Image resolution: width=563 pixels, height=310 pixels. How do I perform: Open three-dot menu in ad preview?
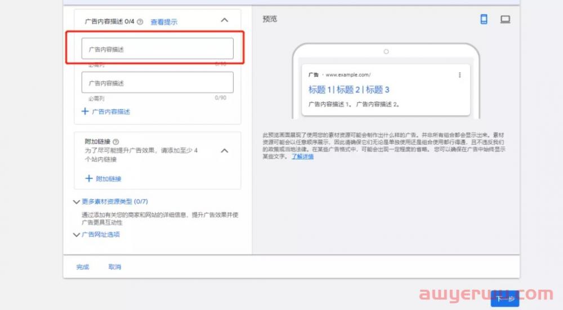pos(459,75)
